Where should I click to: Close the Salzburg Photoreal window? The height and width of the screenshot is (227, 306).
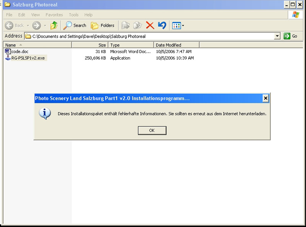pos(300,5)
